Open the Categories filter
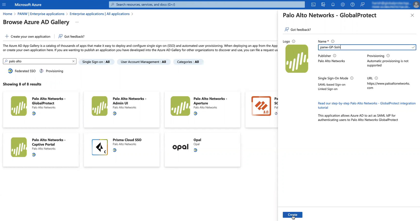The image size is (420, 221). coord(188,62)
